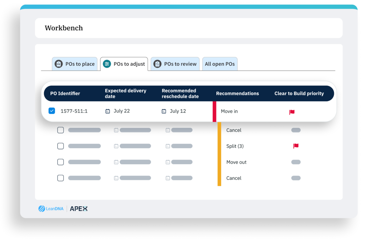The height and width of the screenshot is (239, 378).
Task: Click the red flag in the Move in row
Action: (x=292, y=112)
